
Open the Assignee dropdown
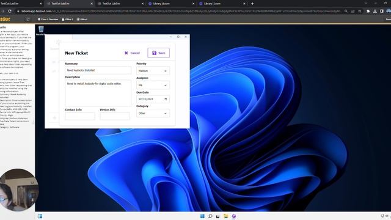point(153,85)
